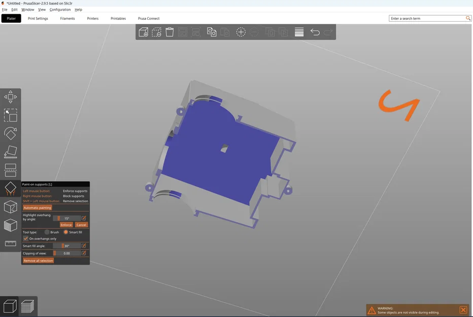The width and height of the screenshot is (473, 317).
Task: Toggle the Paint-on supports tool icon
Action: click(11, 189)
